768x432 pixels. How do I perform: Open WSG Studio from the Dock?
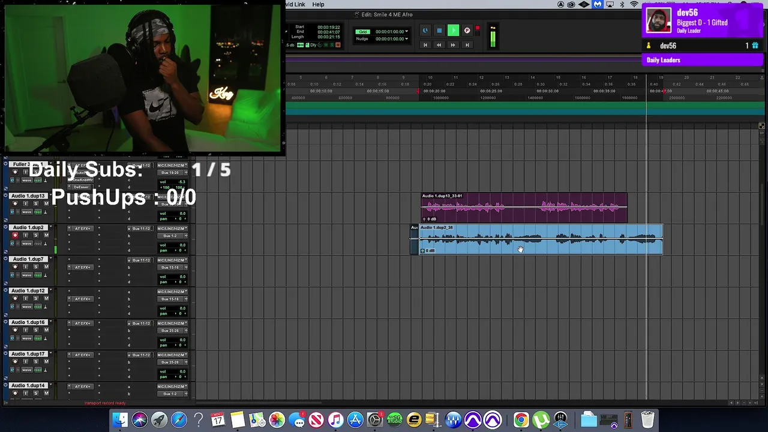[x=394, y=419]
